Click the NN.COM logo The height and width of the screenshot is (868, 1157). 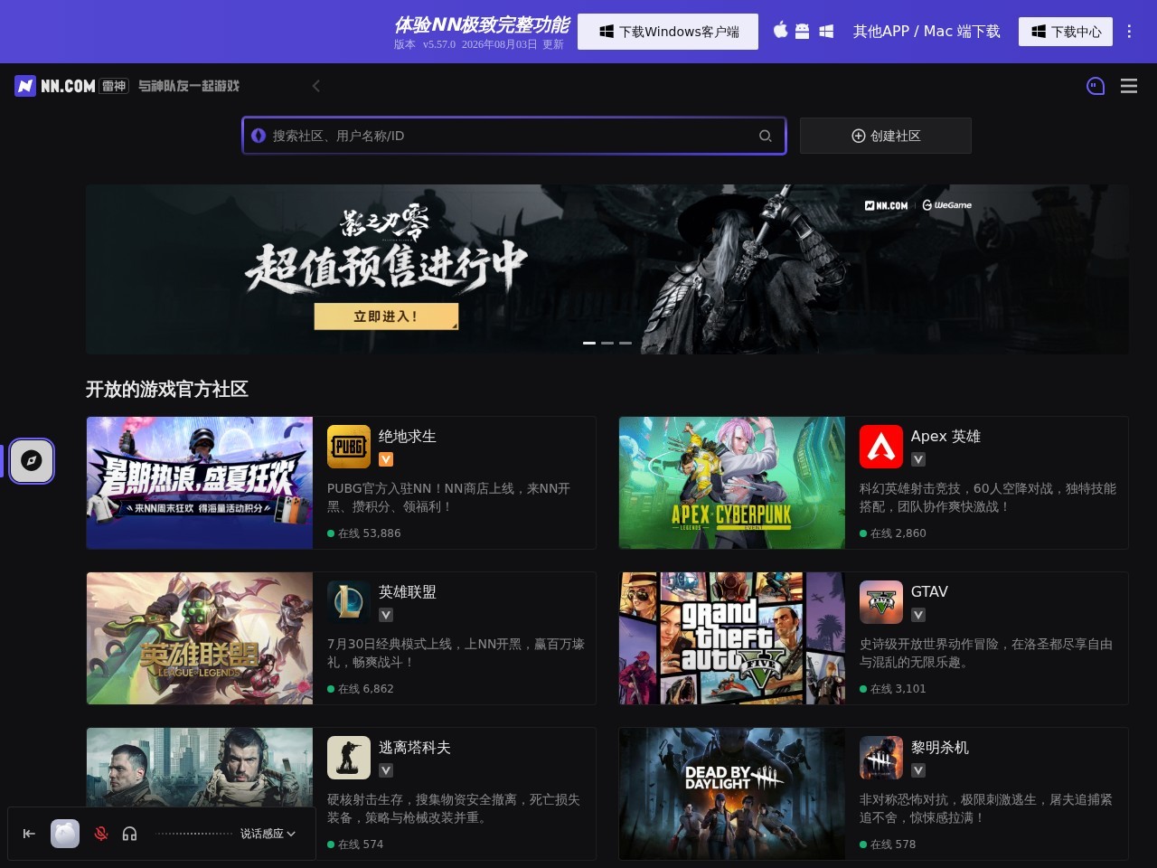pyautogui.click(x=55, y=86)
